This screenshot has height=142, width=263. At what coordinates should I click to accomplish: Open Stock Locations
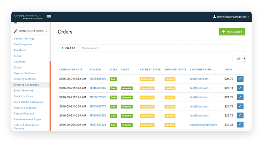tap(23, 96)
